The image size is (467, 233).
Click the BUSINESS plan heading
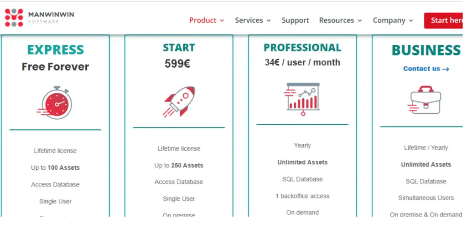pyautogui.click(x=426, y=50)
